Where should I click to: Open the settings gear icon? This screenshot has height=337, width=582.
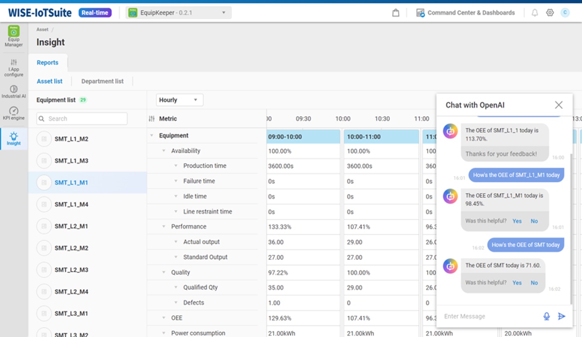click(x=550, y=13)
